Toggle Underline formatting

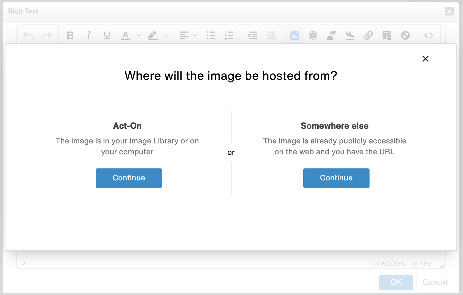click(107, 35)
